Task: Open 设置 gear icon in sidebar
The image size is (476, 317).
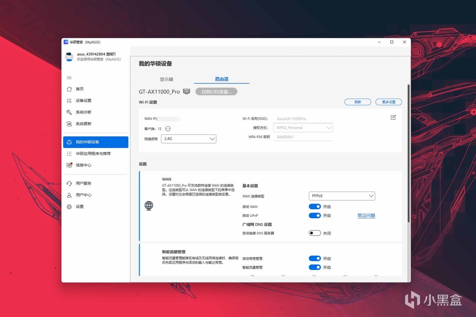Action: [x=69, y=207]
